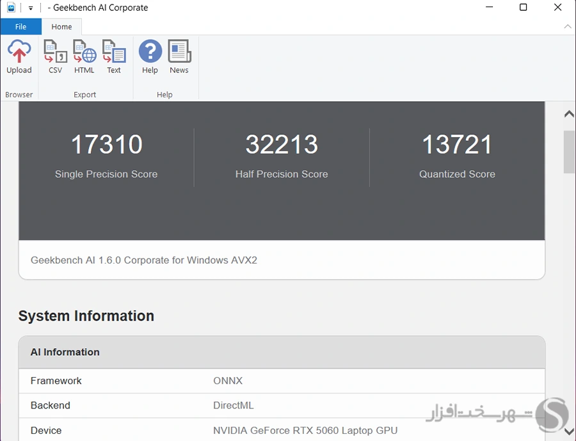Image resolution: width=576 pixels, height=441 pixels.
Task: Click the Half Precision Score 32213
Action: [x=282, y=145]
